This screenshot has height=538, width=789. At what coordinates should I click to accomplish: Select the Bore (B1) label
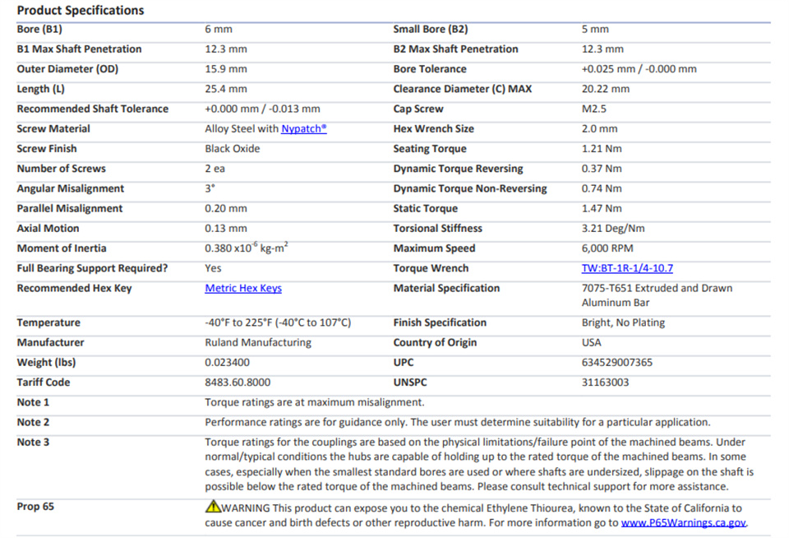coord(39,30)
